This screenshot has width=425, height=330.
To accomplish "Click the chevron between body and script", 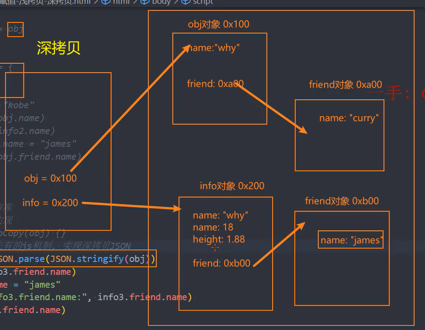I will click(176, 2).
